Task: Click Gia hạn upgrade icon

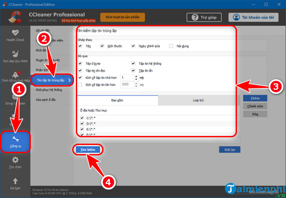Action: coord(15,184)
